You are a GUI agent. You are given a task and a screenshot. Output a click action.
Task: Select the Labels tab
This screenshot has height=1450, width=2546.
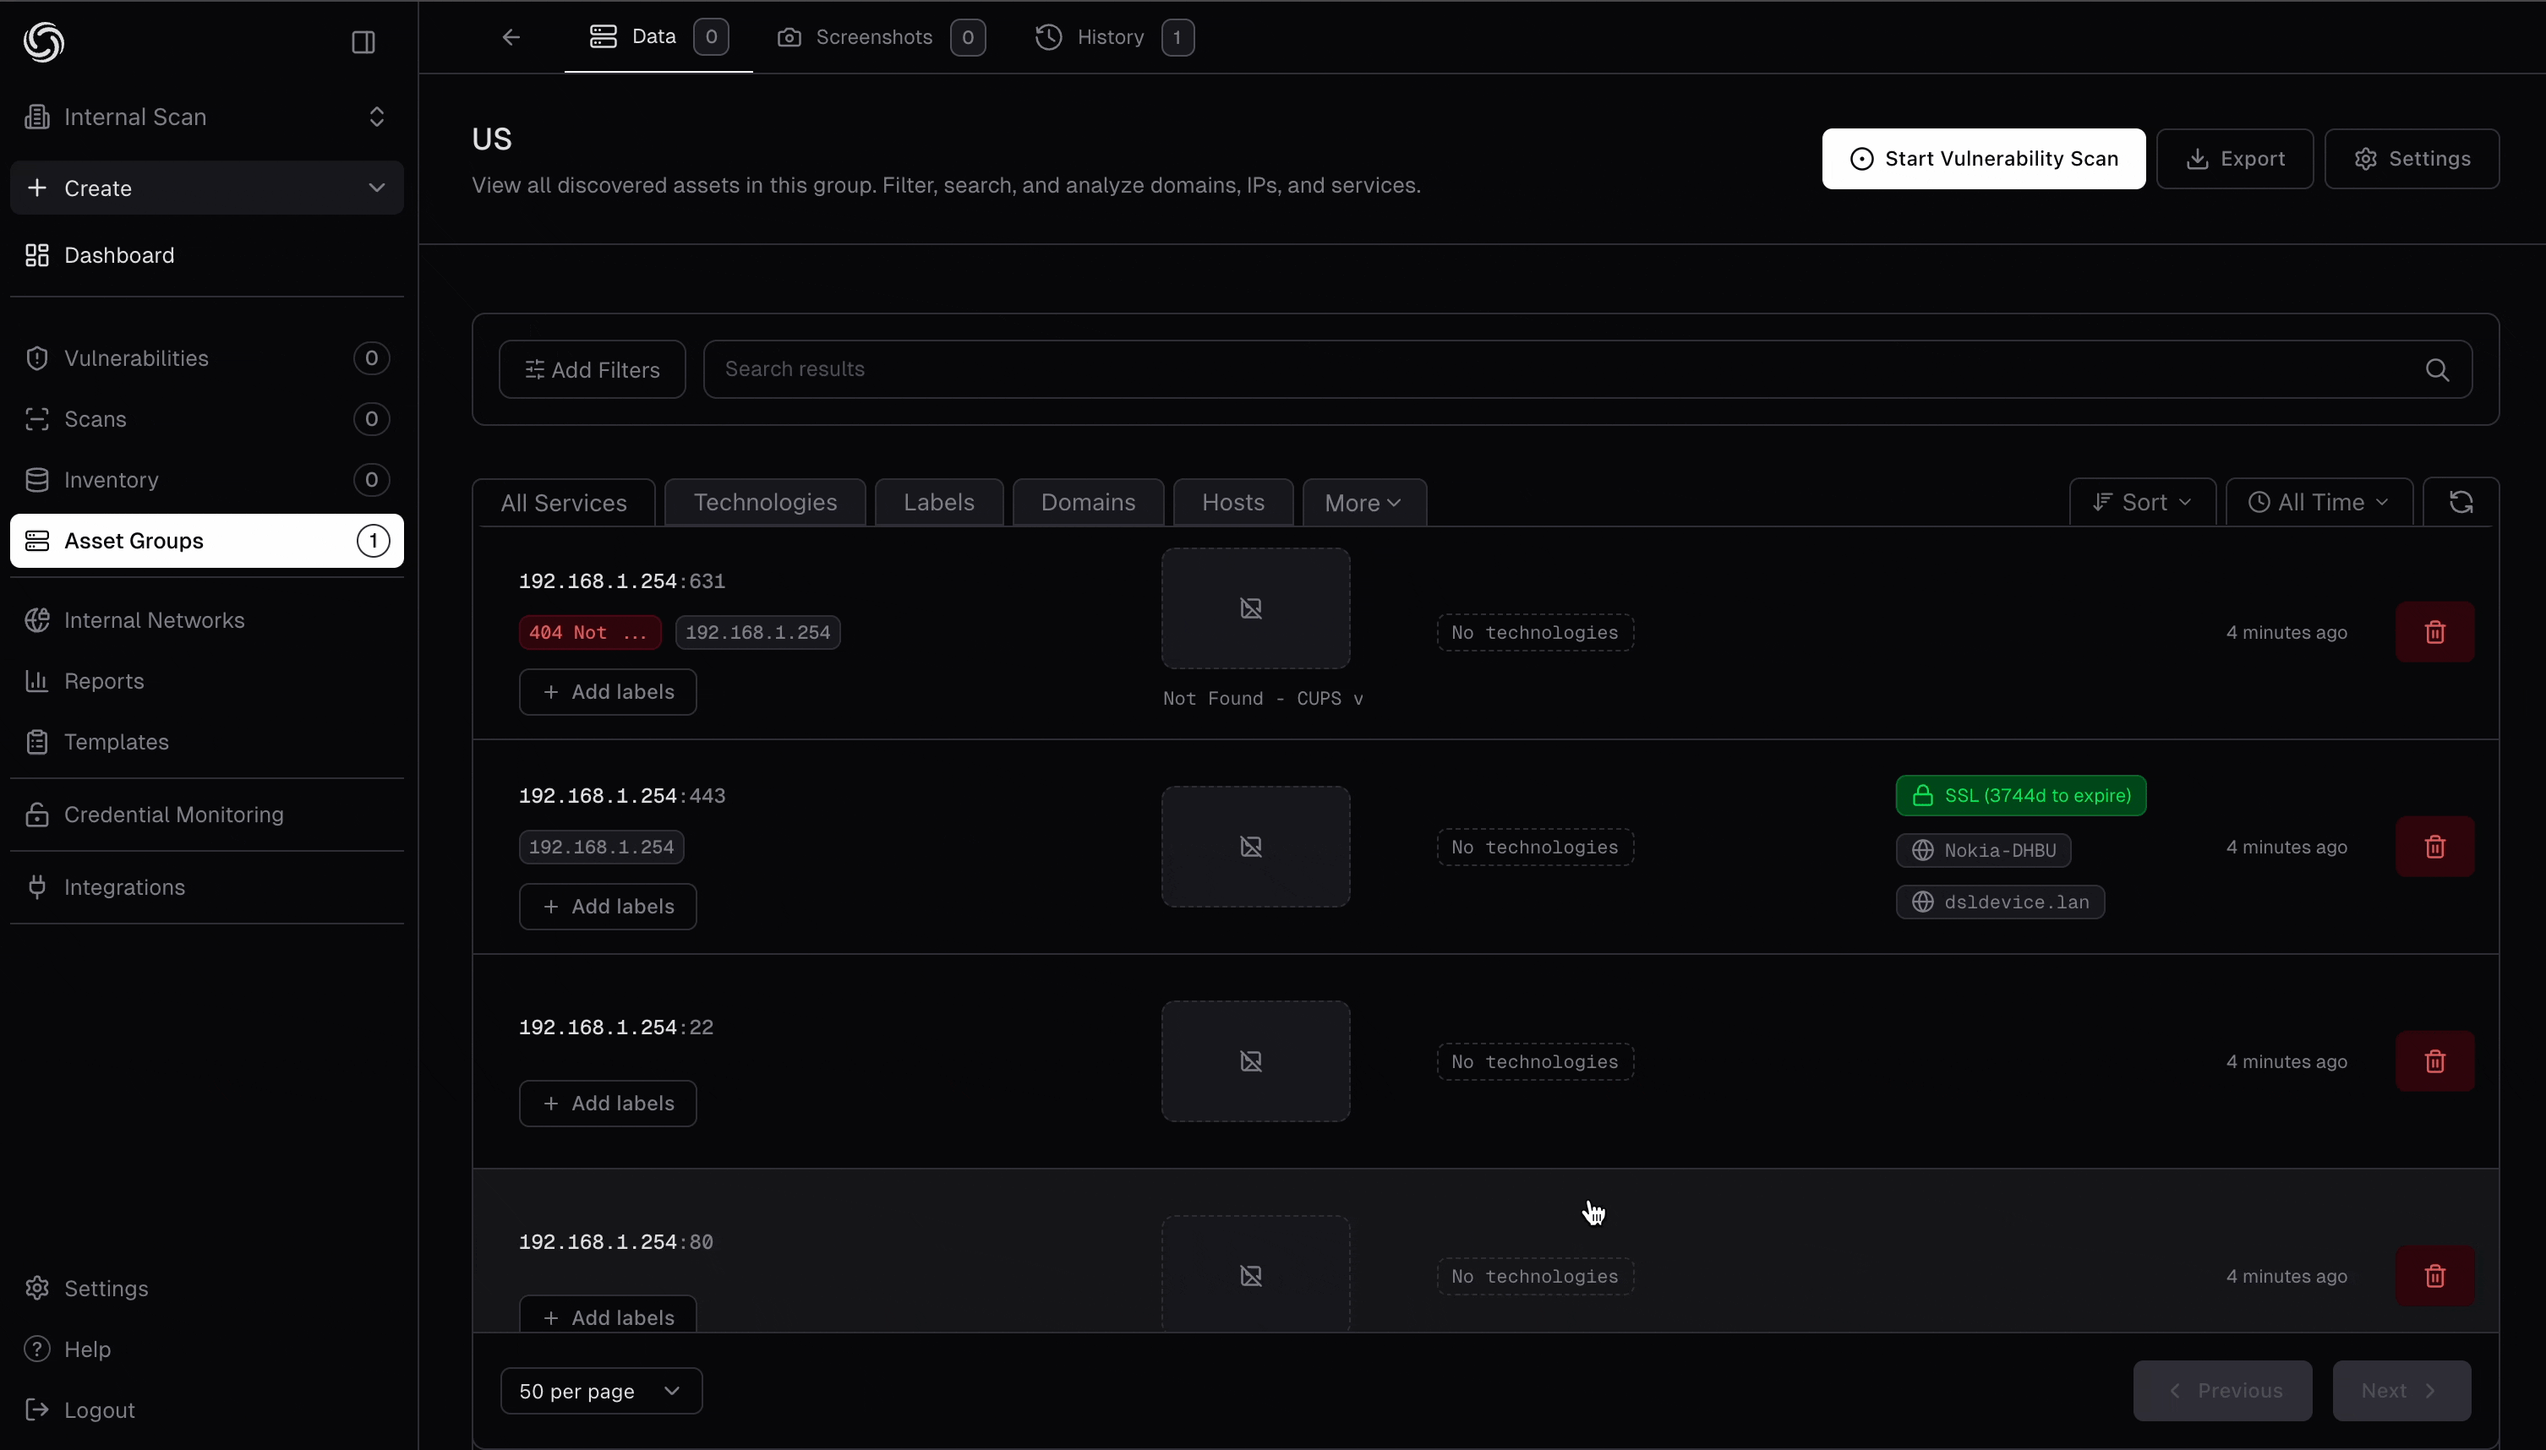(938, 502)
